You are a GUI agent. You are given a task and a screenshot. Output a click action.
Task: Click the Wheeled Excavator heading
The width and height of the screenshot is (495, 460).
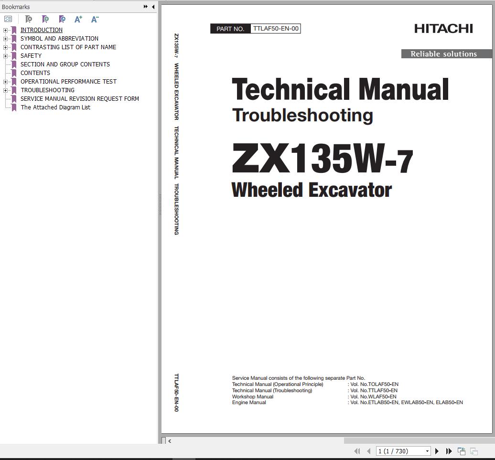(312, 190)
